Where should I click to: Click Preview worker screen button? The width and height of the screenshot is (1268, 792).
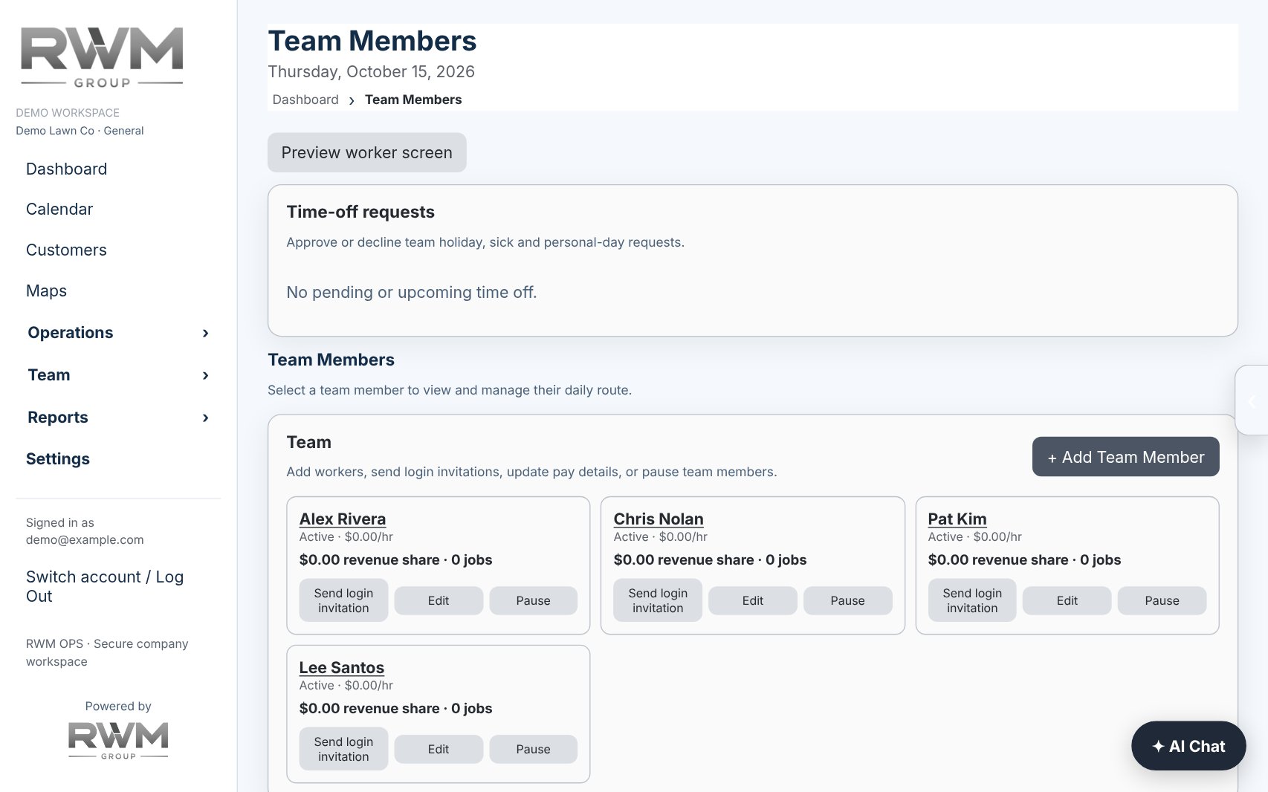tap(367, 152)
